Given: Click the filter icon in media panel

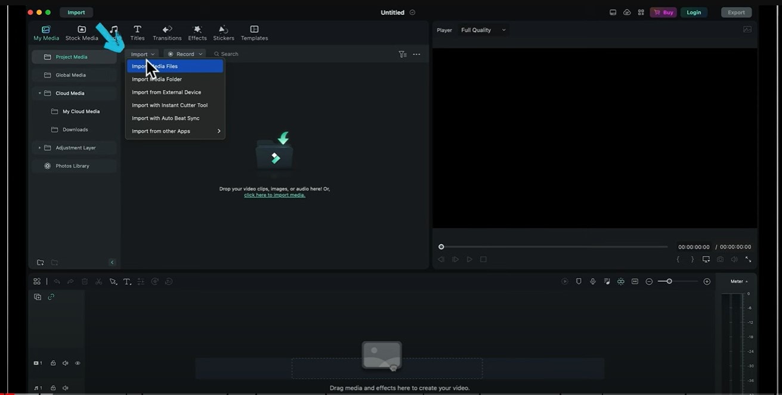Looking at the screenshot, I should point(403,54).
